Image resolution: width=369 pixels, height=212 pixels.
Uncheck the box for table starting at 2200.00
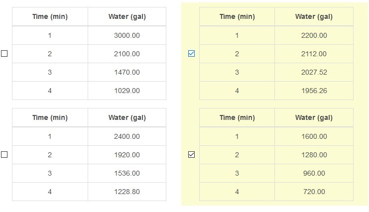pyautogui.click(x=192, y=54)
